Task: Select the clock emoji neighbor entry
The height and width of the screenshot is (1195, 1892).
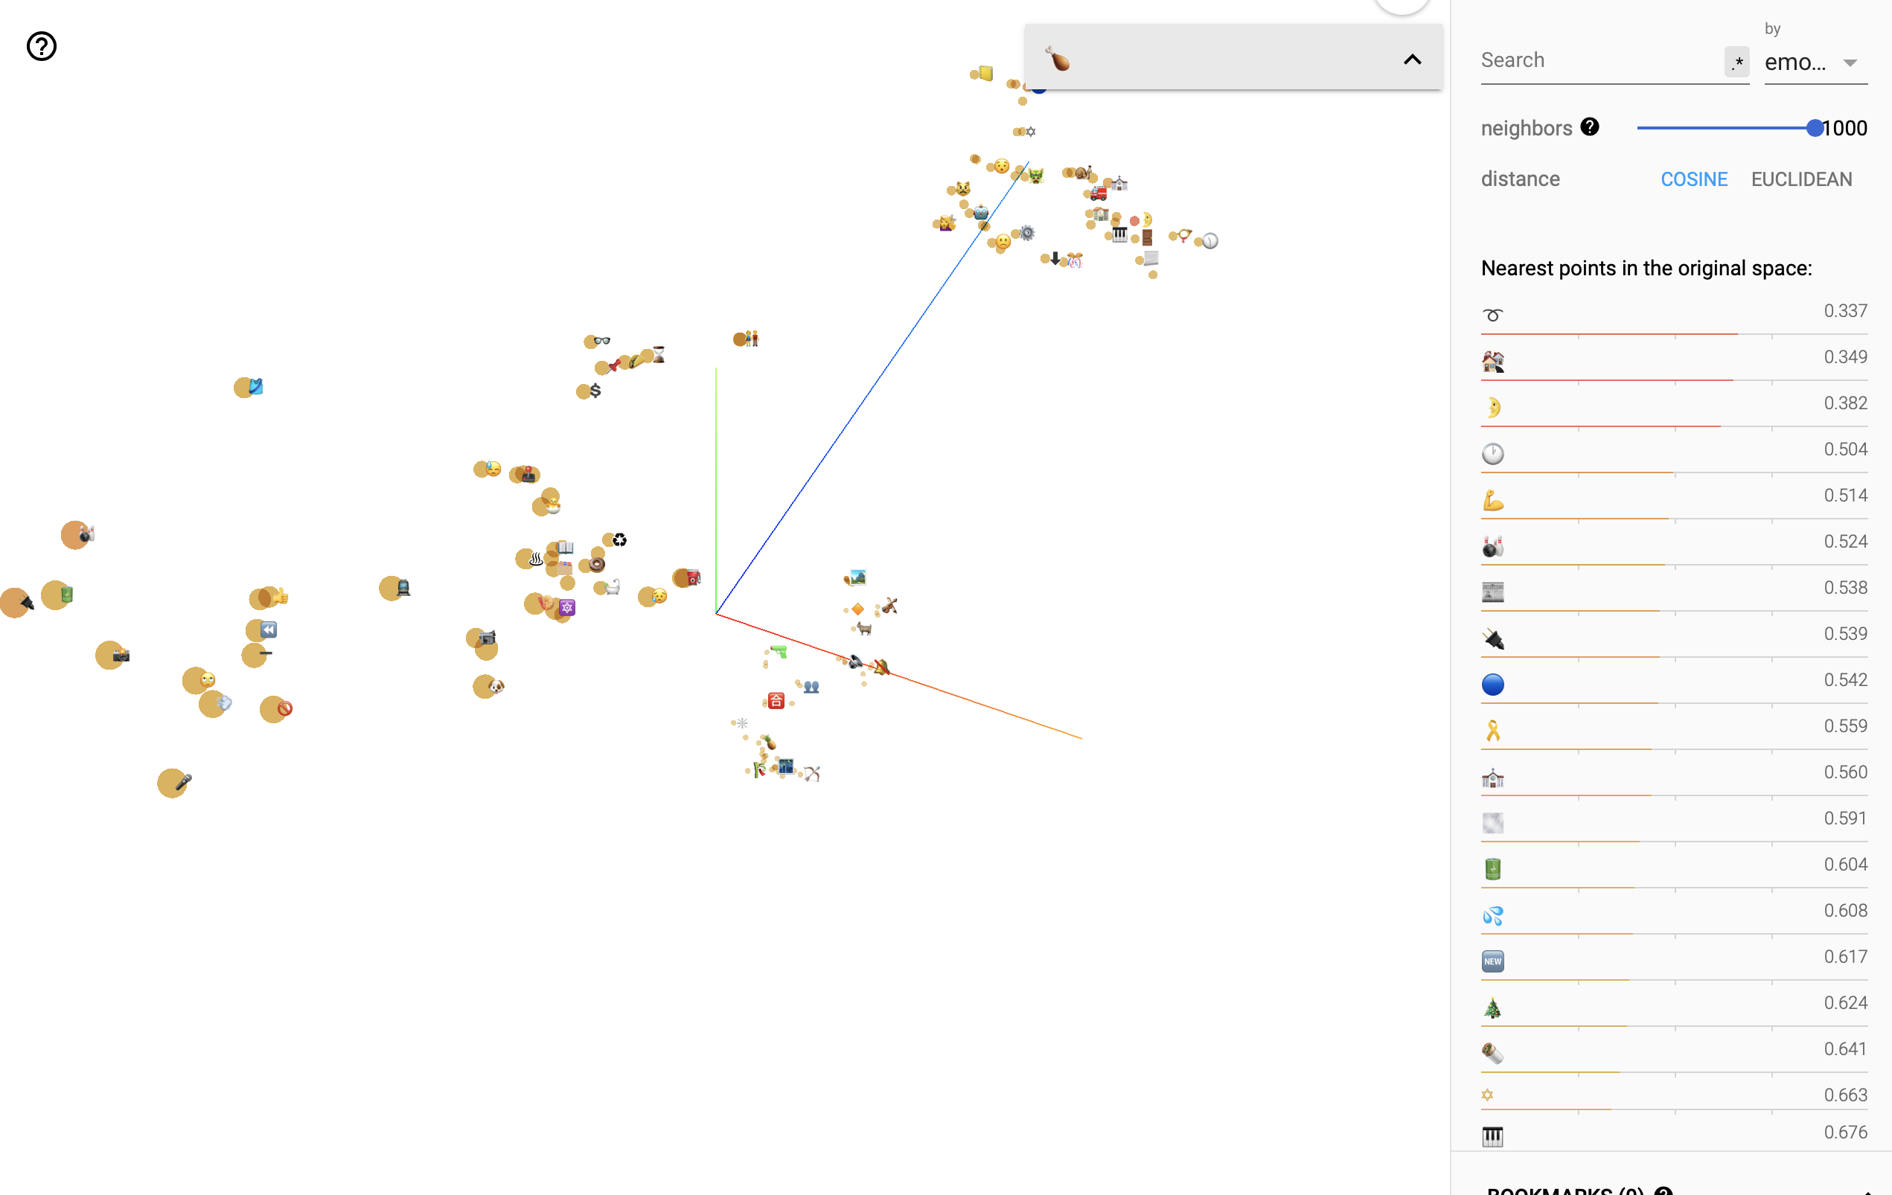Action: (1493, 454)
